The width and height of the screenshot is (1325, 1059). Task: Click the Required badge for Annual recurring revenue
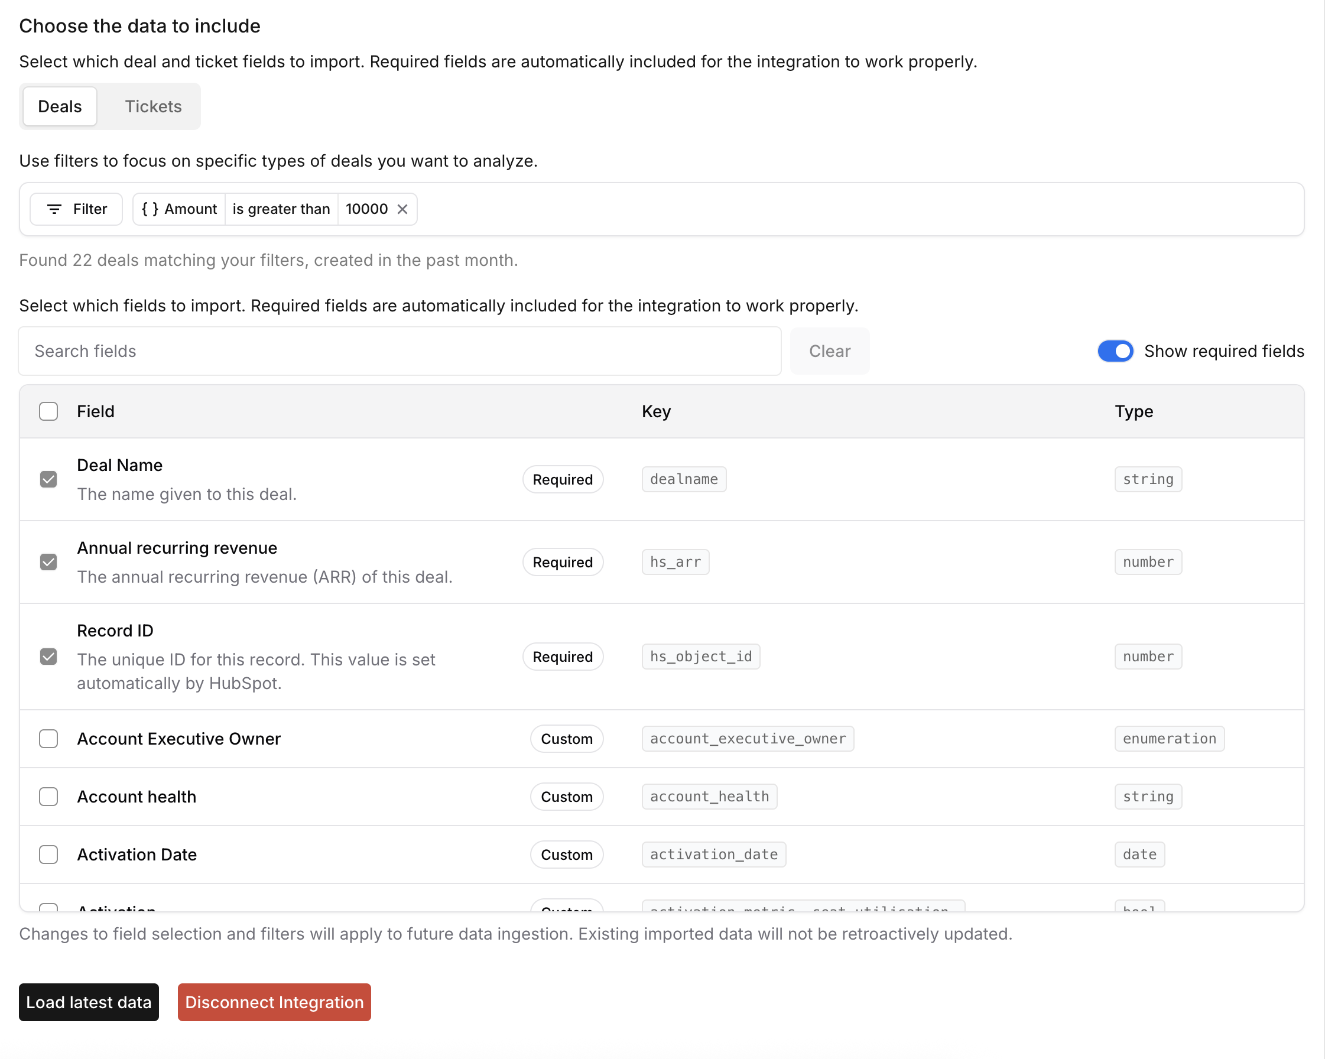tap(562, 562)
